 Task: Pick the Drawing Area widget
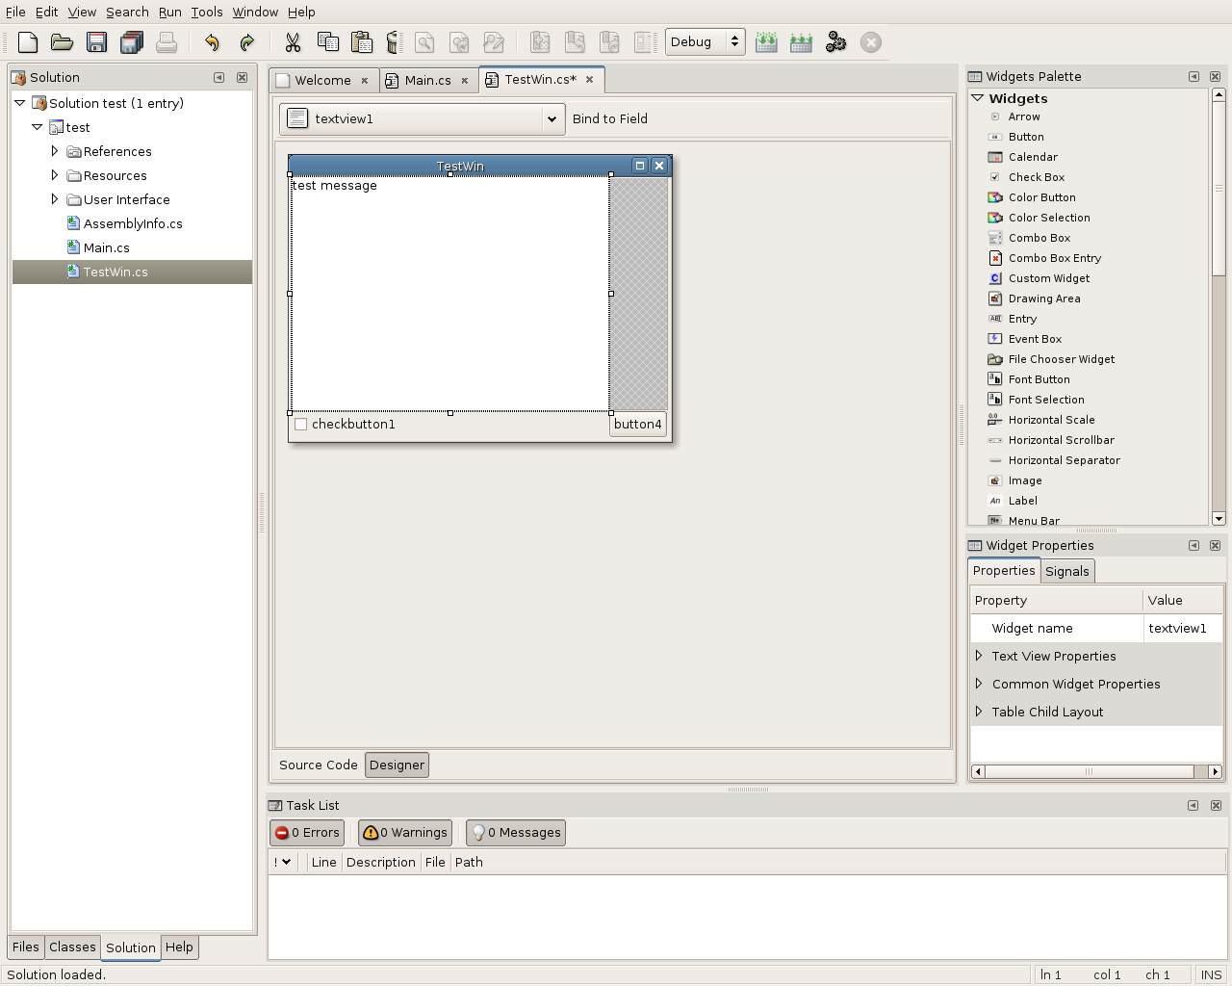[1044, 298]
